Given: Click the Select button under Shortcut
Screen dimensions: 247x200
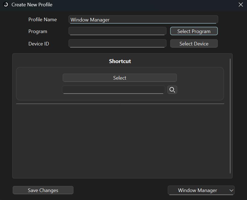Looking at the screenshot, I should [120, 78].
